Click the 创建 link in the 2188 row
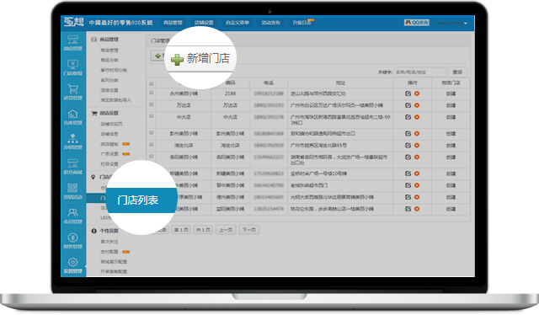This screenshot has height=315, width=539. [x=451, y=93]
